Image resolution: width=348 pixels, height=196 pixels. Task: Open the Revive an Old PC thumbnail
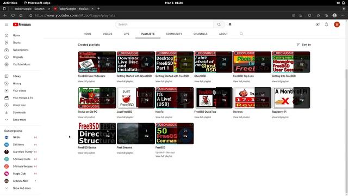[97, 98]
